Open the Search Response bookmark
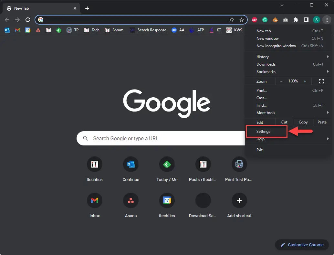 point(148,30)
